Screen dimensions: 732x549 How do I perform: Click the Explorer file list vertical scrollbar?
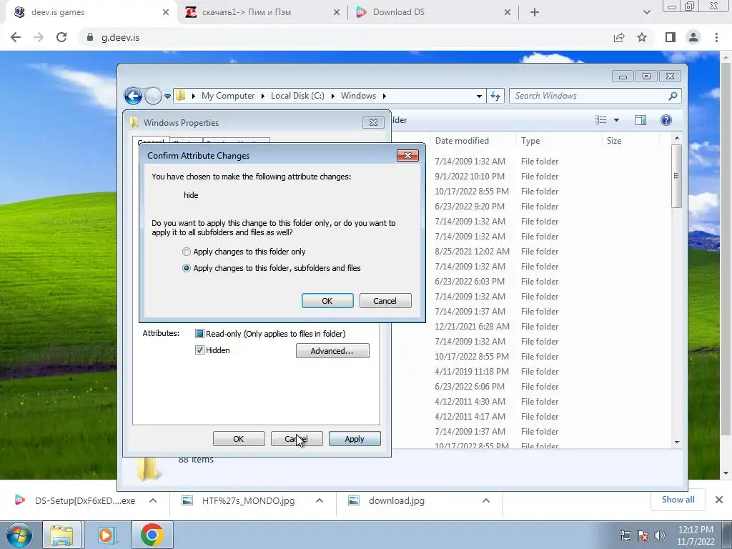676,176
